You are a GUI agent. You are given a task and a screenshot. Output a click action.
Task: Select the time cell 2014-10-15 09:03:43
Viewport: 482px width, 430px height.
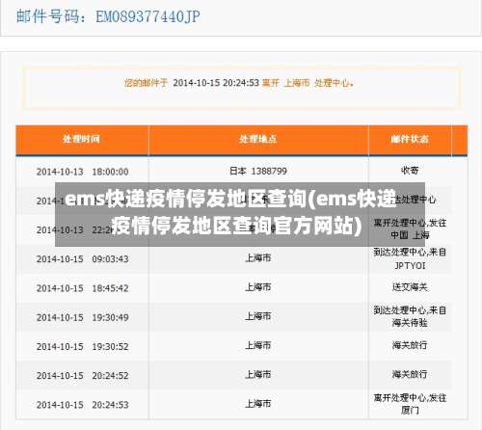click(x=83, y=259)
